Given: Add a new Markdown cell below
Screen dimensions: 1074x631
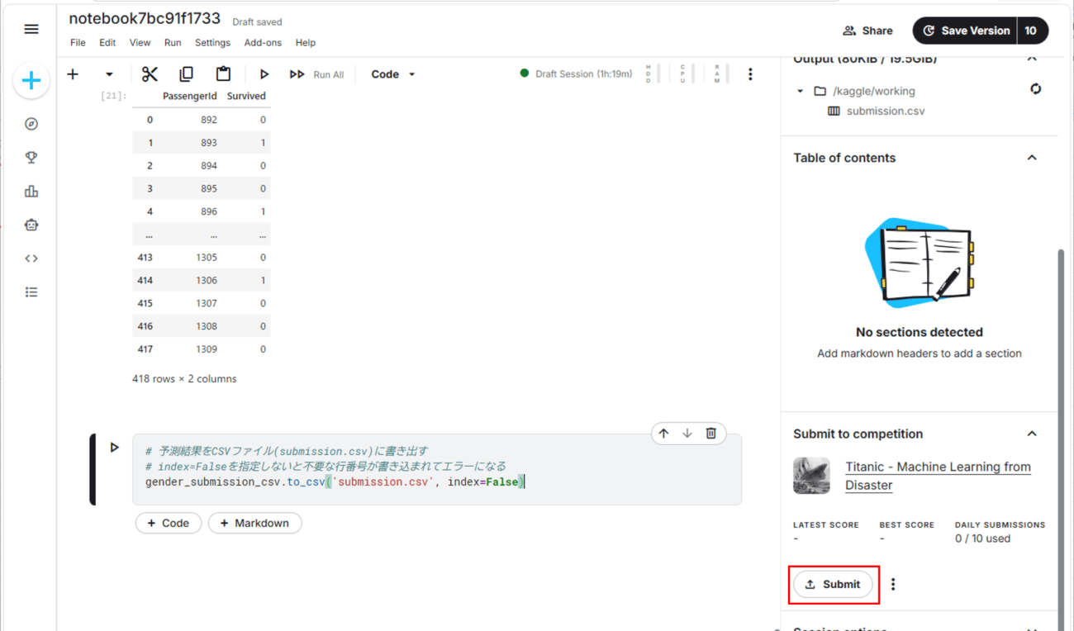Looking at the screenshot, I should coord(254,523).
